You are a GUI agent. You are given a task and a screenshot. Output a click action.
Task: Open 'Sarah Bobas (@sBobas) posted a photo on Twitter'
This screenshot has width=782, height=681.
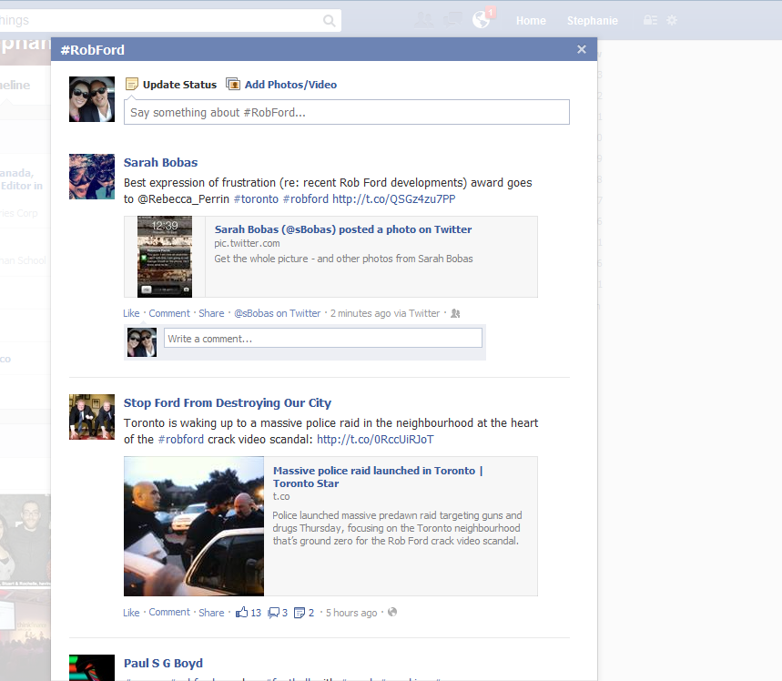click(343, 229)
